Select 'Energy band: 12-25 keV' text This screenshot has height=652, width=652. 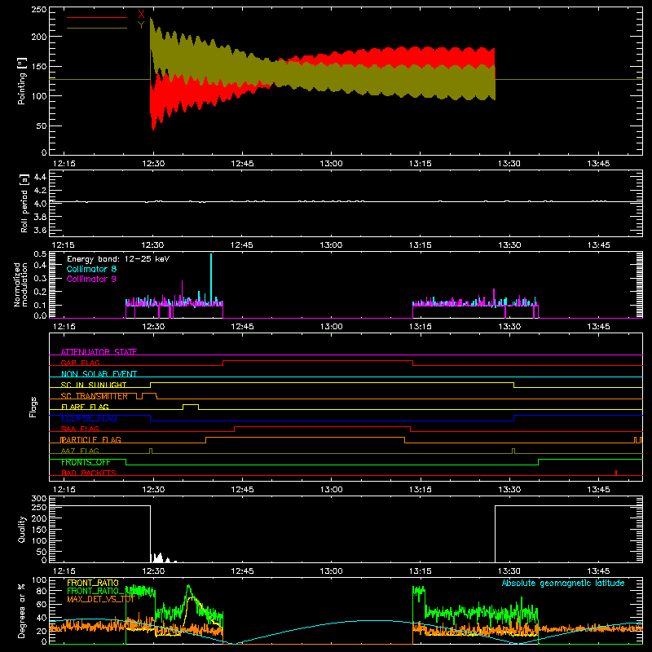click(118, 258)
